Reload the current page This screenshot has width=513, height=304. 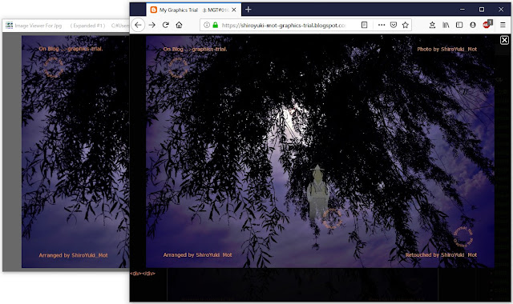[166, 25]
